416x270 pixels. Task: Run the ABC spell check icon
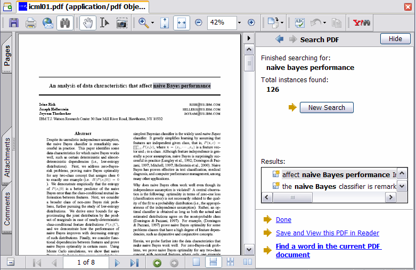299,23
